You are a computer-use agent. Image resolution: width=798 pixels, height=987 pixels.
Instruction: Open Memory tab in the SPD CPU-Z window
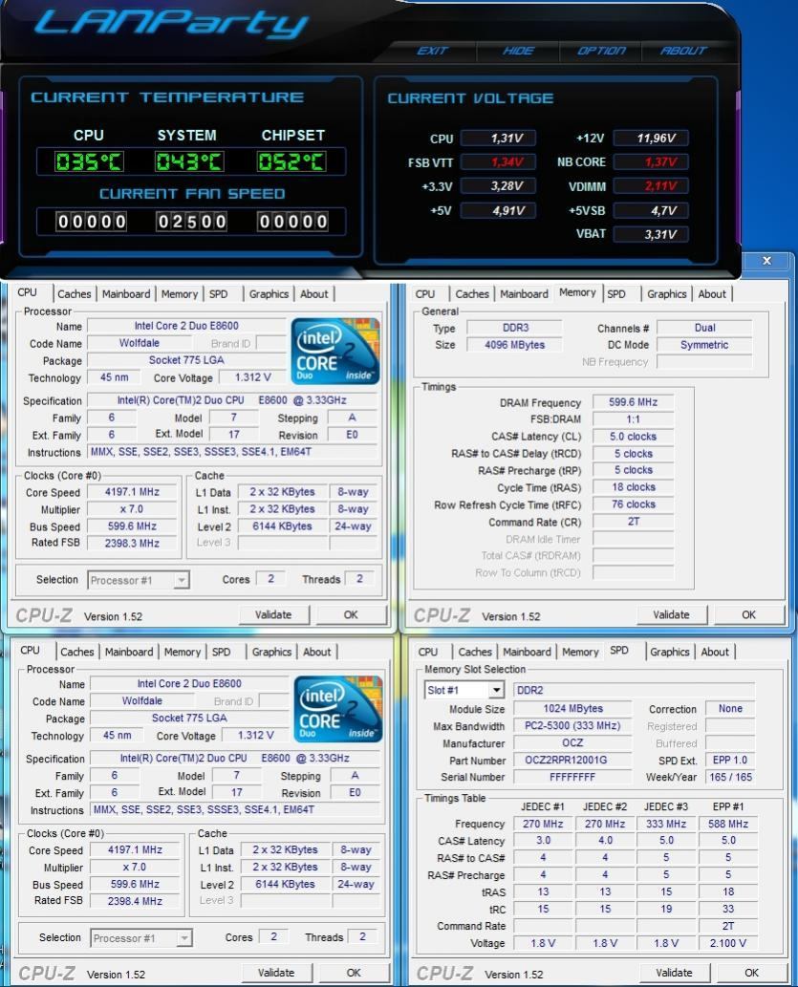pyautogui.click(x=581, y=653)
